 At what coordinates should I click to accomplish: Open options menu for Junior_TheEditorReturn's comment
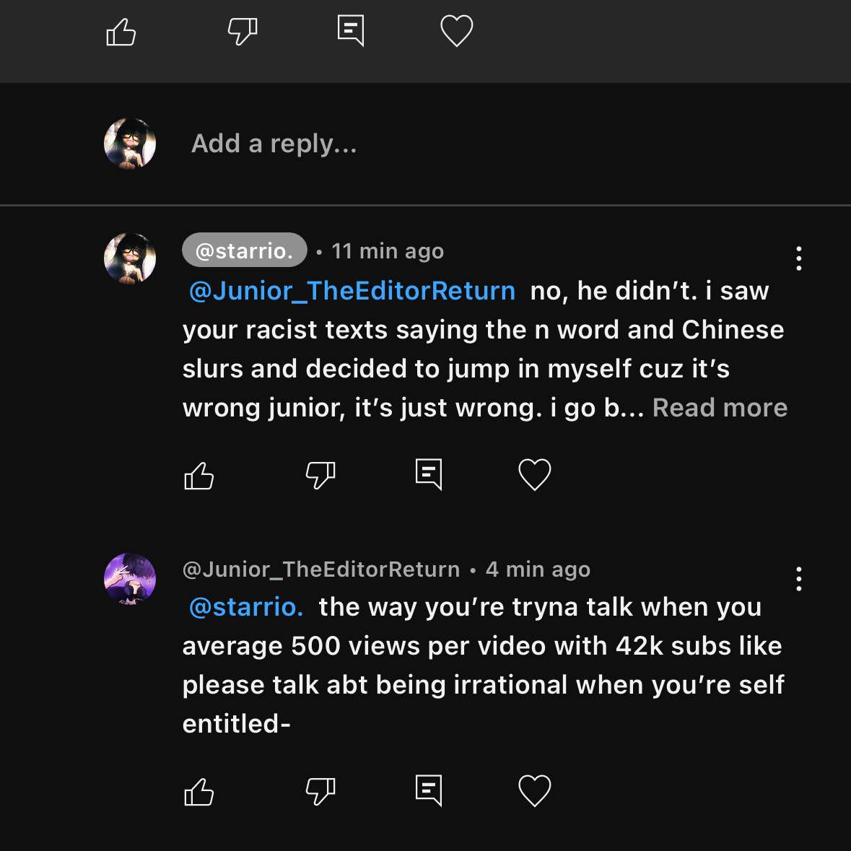pos(798,579)
